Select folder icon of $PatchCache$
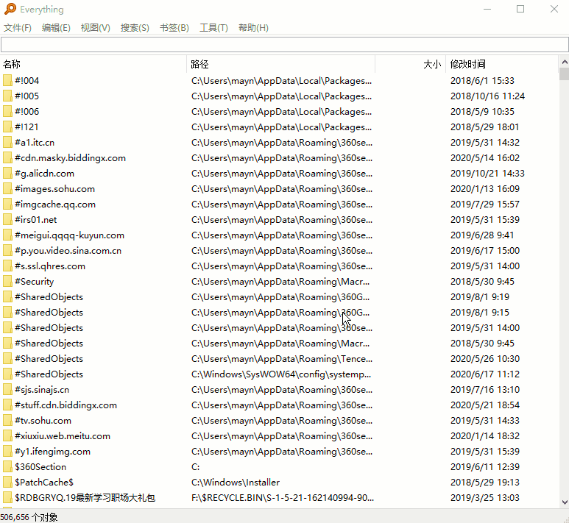569x523 pixels. [x=7, y=483]
